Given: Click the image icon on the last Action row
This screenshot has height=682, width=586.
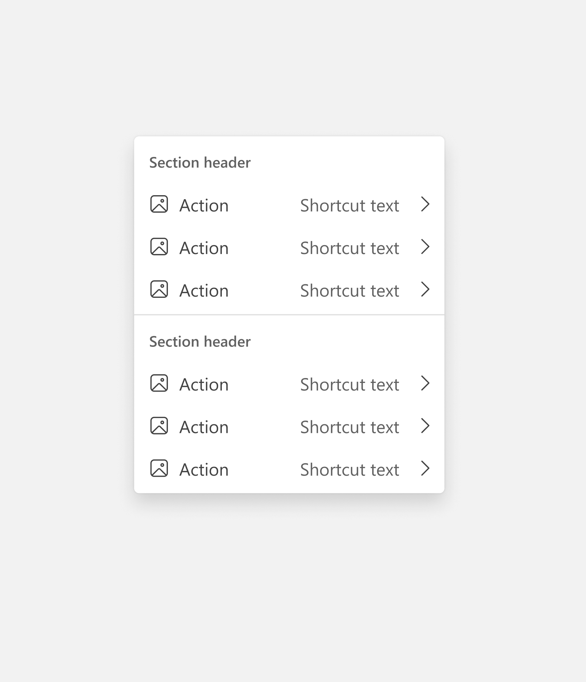Looking at the screenshot, I should coord(160,469).
